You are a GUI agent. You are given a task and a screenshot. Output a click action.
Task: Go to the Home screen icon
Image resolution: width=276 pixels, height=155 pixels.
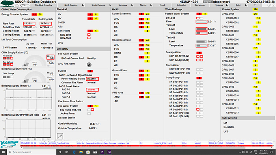point(17,5)
